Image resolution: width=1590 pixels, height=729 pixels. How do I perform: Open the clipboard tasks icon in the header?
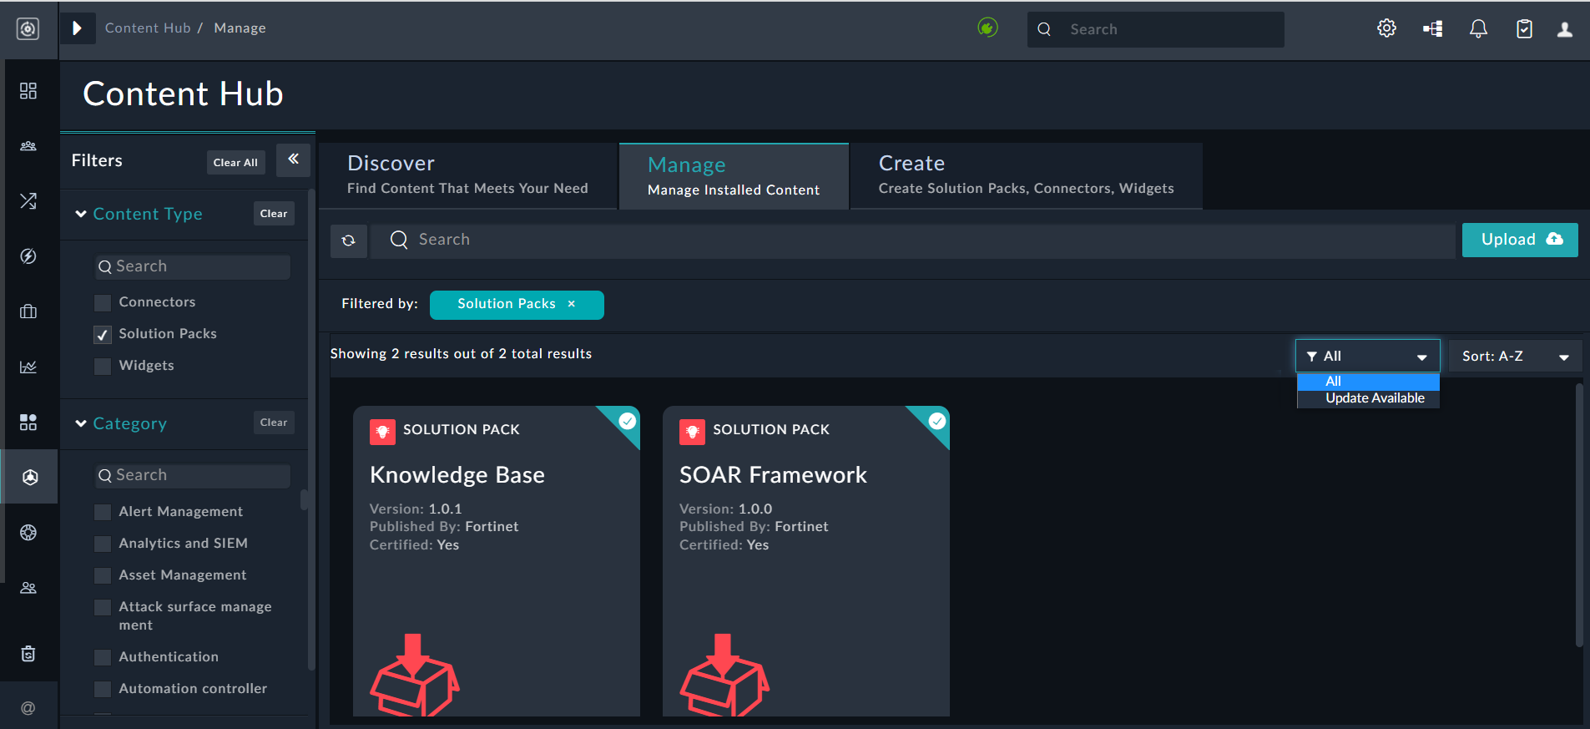1524,29
